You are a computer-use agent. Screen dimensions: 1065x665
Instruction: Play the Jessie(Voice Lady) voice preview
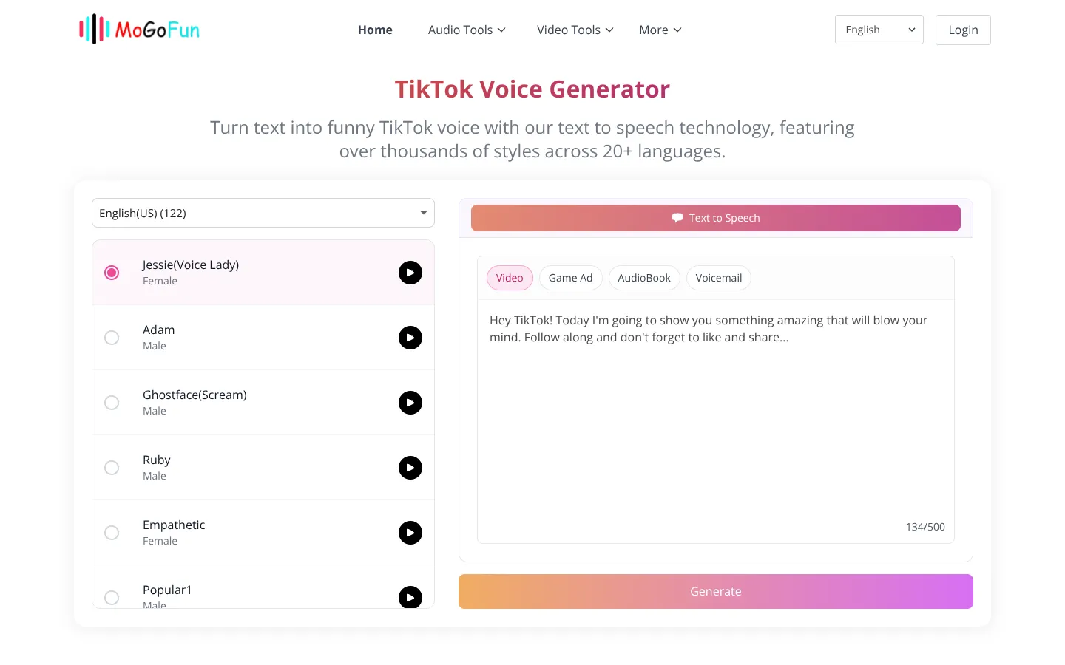coord(410,273)
